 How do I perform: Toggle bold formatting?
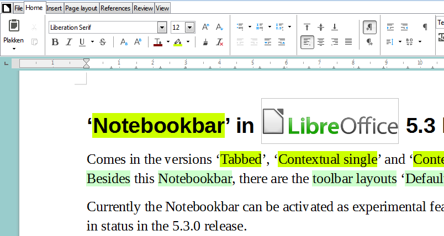coord(55,42)
